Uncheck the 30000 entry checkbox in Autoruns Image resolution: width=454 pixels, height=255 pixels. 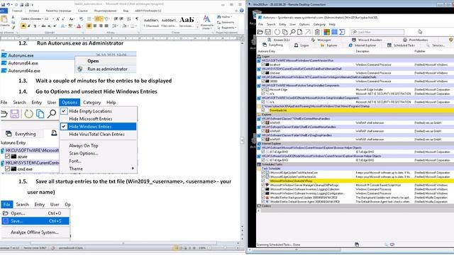[x=263, y=81]
